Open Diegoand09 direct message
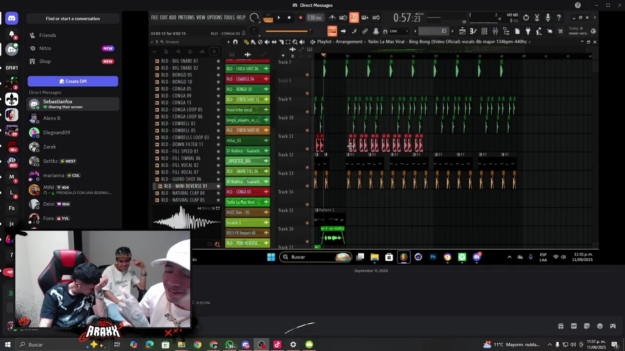 click(73, 132)
